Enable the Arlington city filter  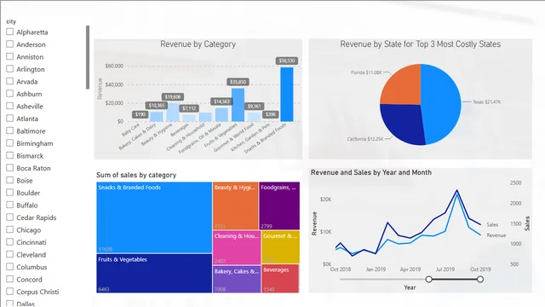coord(9,69)
